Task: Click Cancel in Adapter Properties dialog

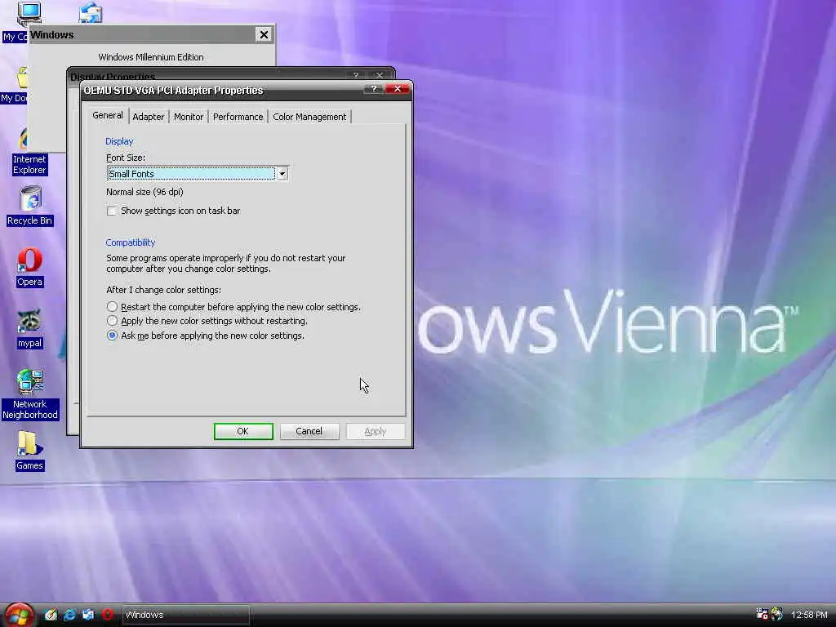Action: (x=309, y=431)
